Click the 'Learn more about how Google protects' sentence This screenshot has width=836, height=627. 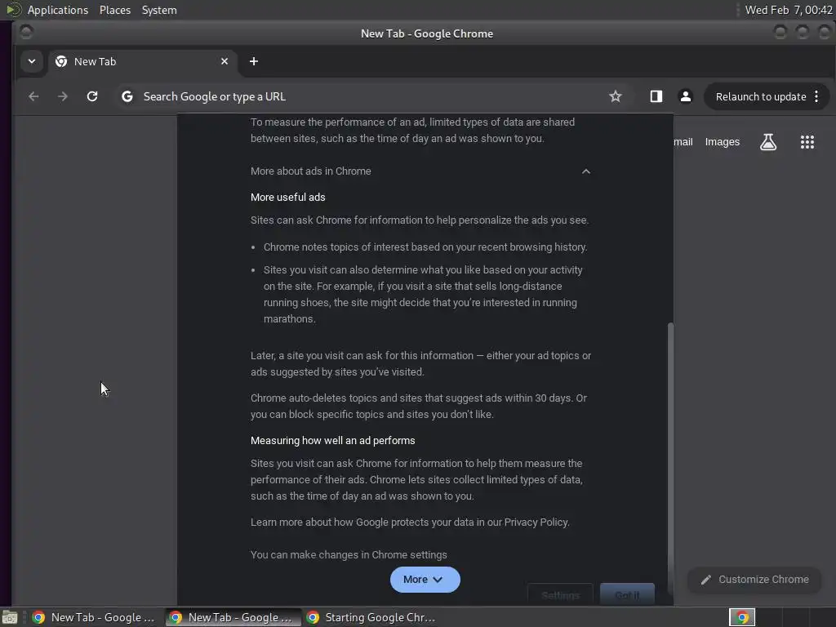coord(410,522)
